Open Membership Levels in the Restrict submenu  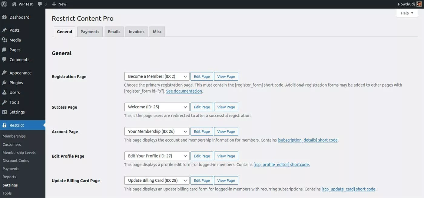pos(19,152)
